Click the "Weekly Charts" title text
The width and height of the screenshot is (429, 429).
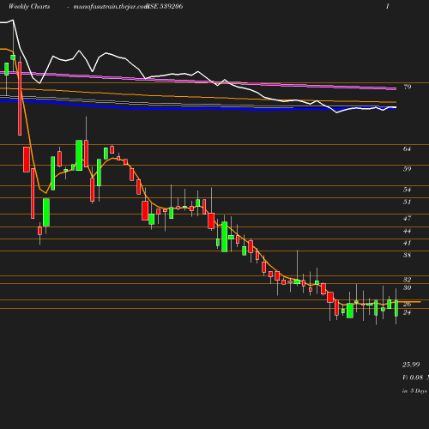(x=29, y=6)
